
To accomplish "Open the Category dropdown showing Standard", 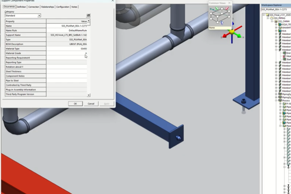I will (x=39, y=16).
